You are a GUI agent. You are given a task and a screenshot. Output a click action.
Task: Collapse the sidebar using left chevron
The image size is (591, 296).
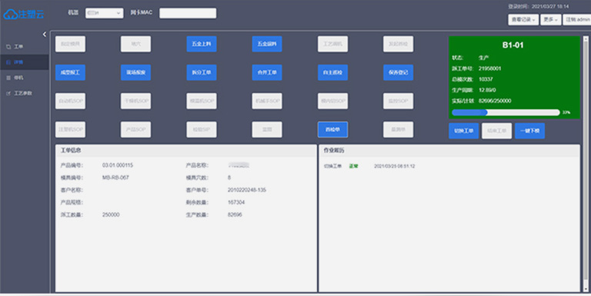(x=45, y=35)
